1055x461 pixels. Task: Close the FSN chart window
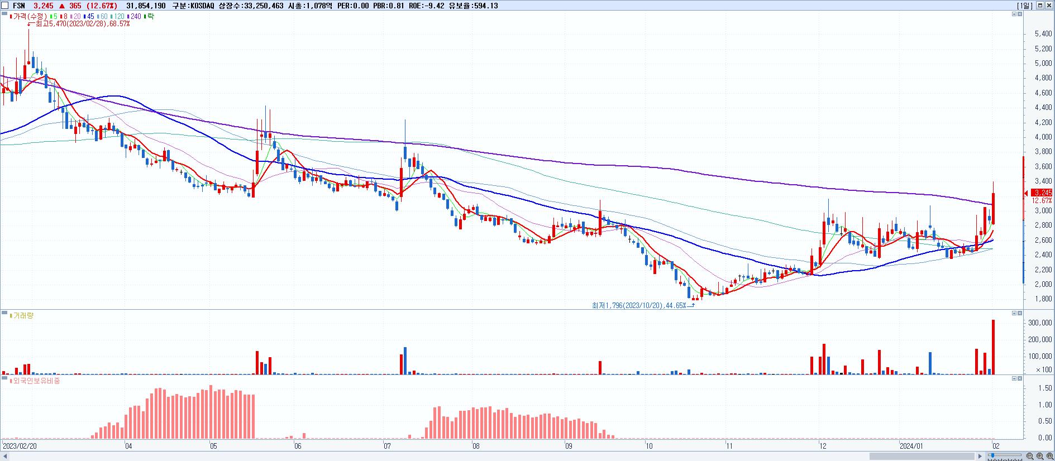1049,5
